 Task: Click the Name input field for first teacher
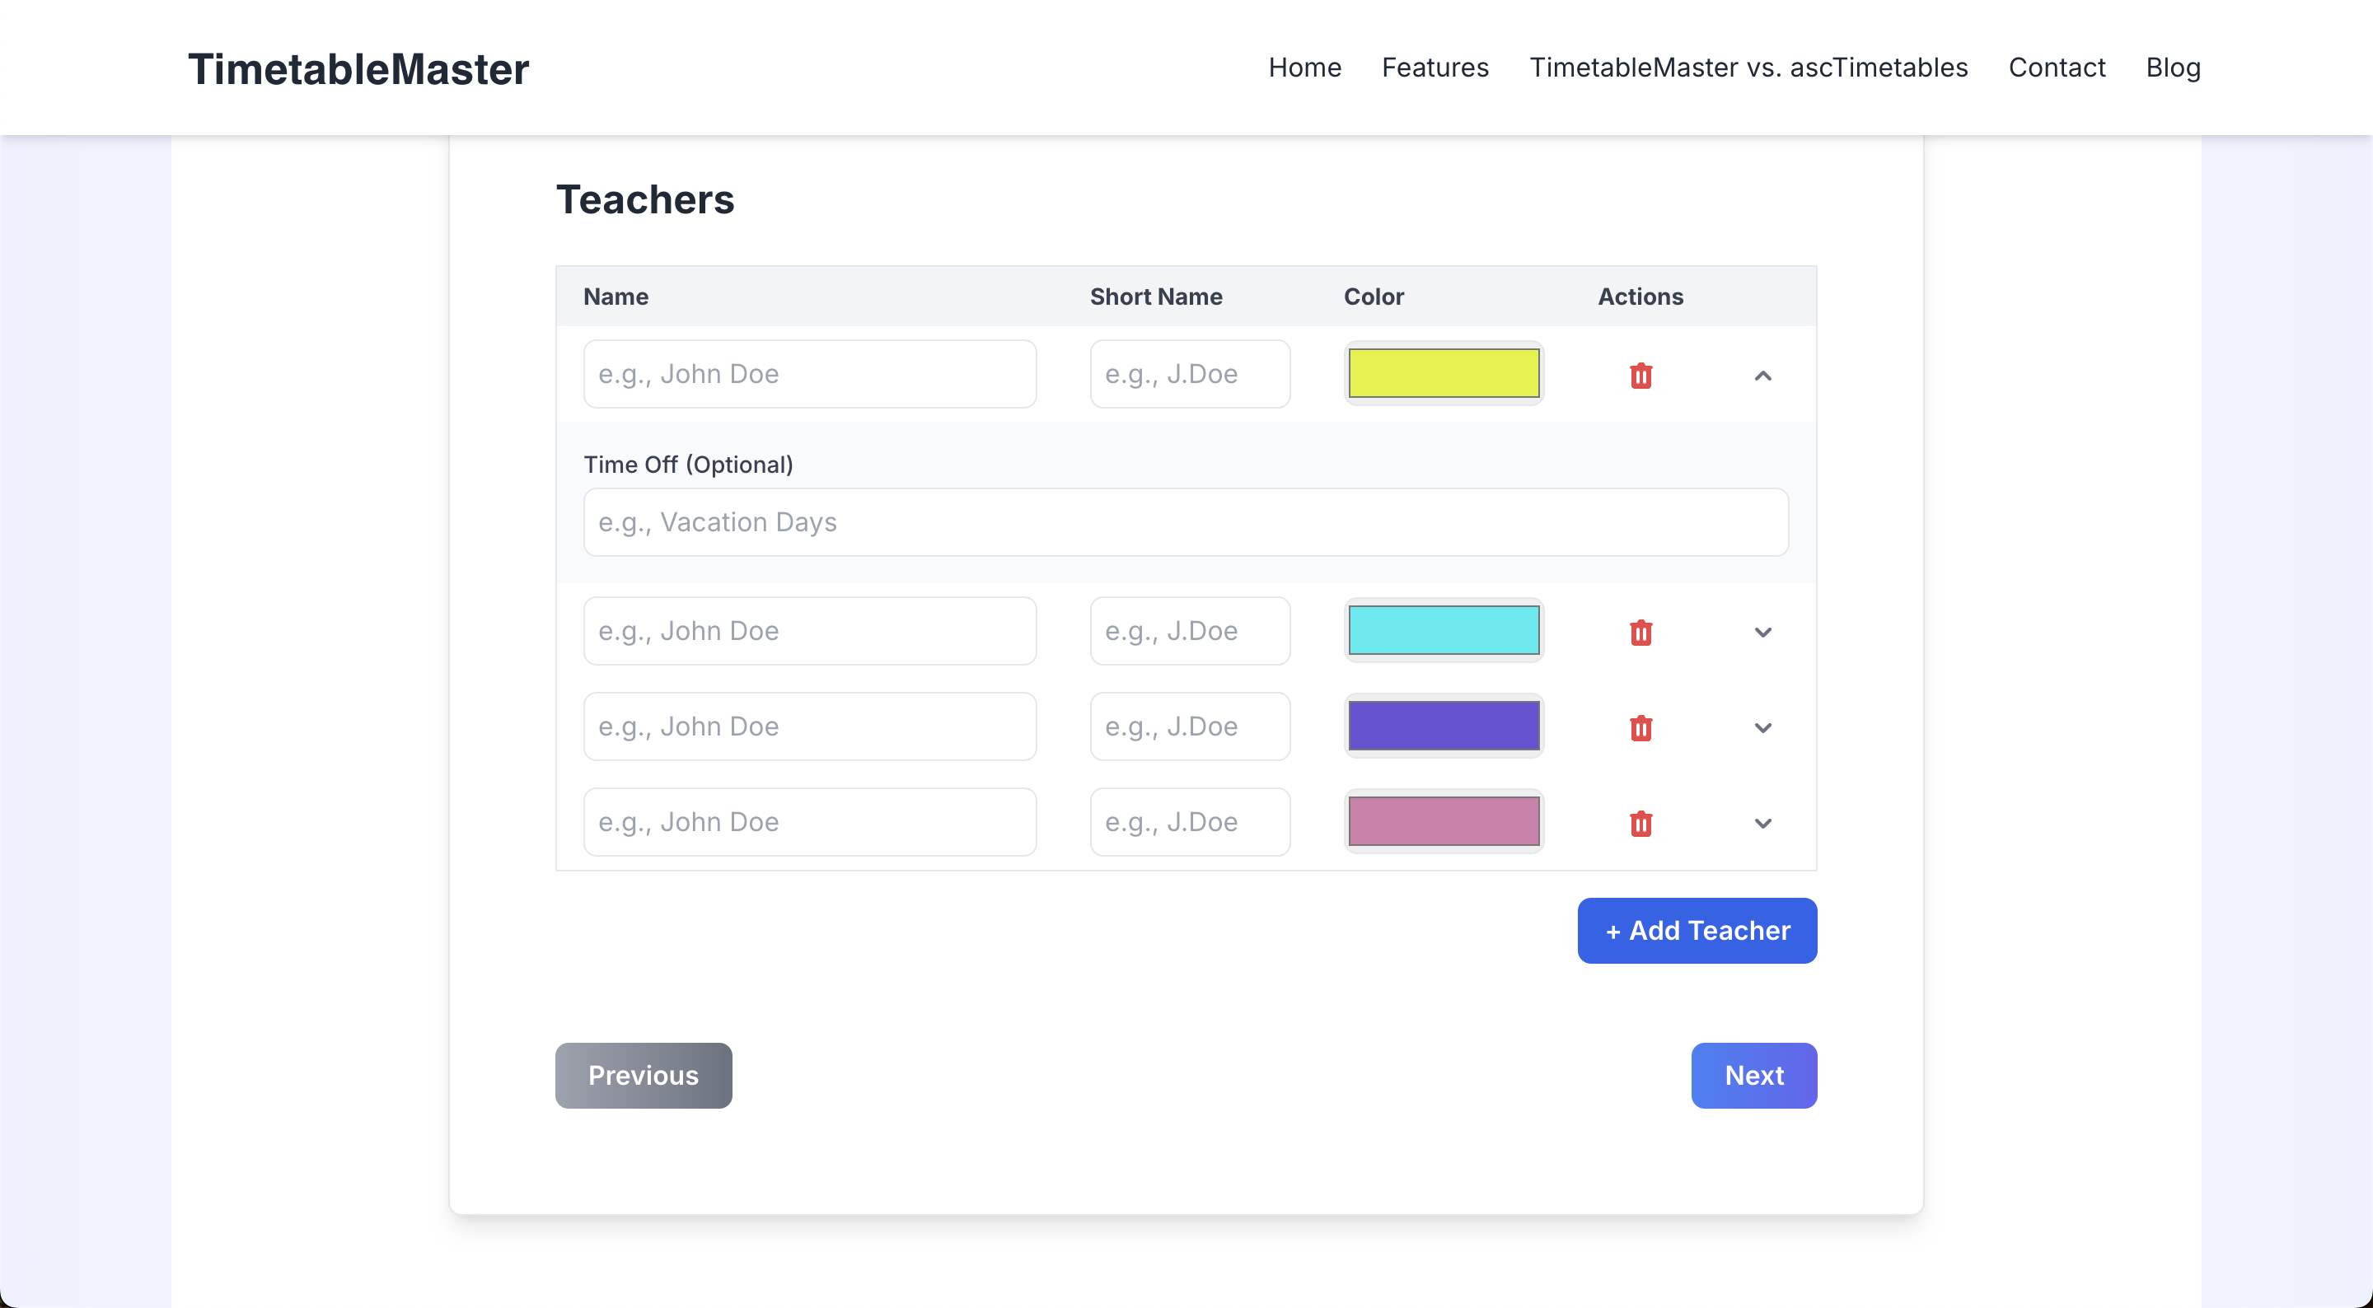(809, 374)
